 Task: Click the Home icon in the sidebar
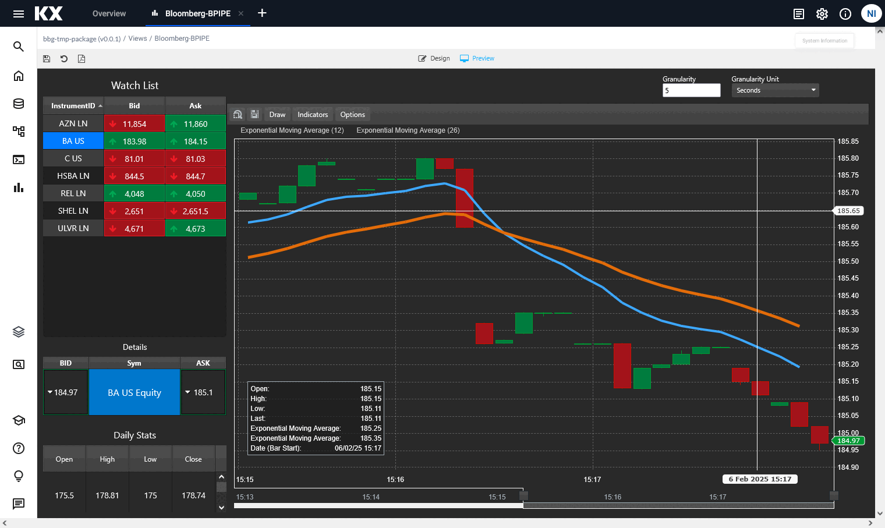[x=18, y=76]
